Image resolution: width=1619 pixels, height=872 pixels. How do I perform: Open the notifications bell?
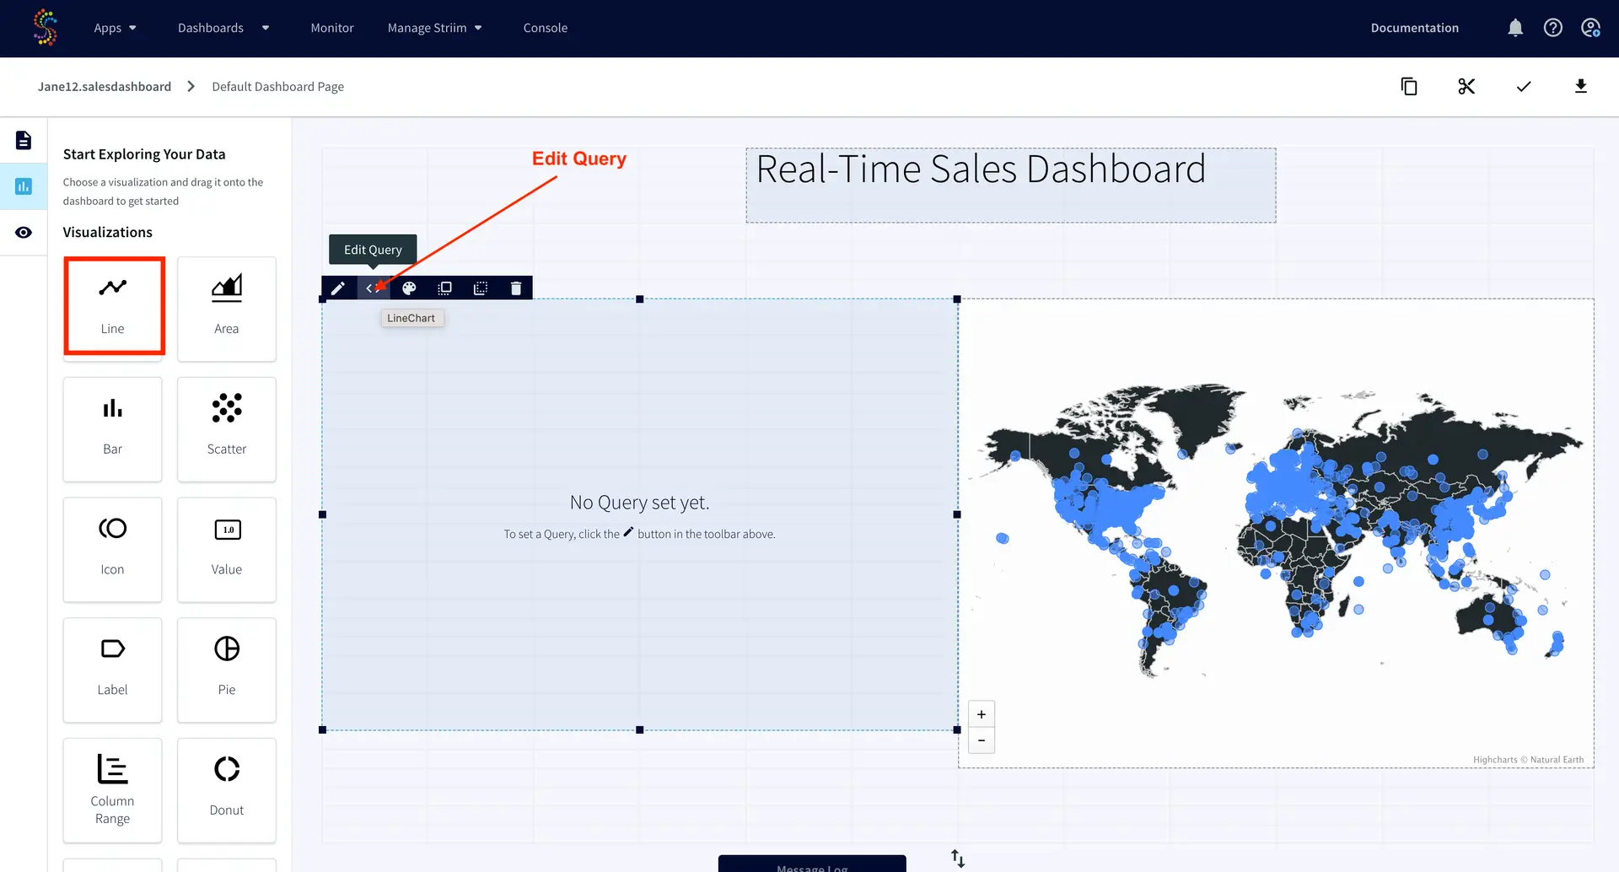pos(1515,28)
